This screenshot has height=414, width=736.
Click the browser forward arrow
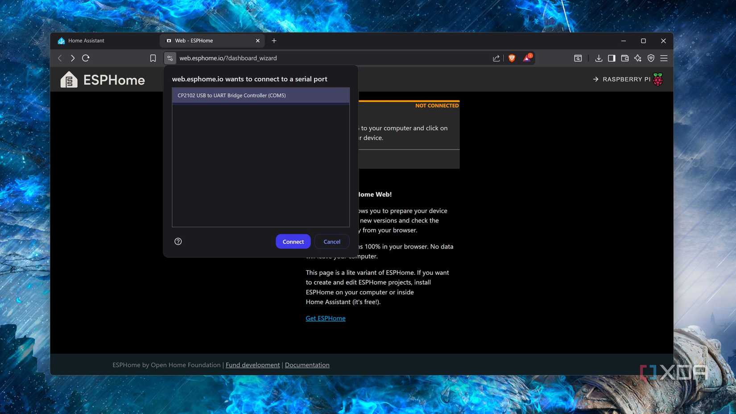tap(73, 58)
